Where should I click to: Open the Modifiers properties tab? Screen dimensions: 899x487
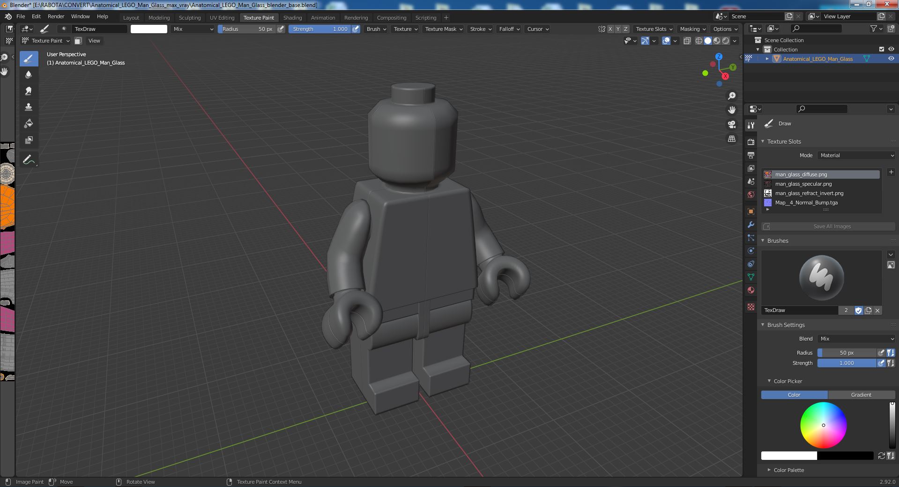tap(751, 225)
